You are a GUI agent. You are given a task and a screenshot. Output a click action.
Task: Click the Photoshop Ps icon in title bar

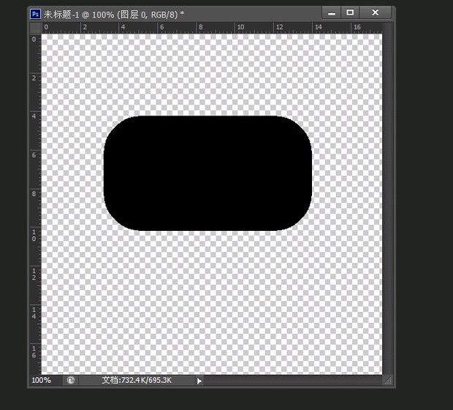click(x=35, y=13)
